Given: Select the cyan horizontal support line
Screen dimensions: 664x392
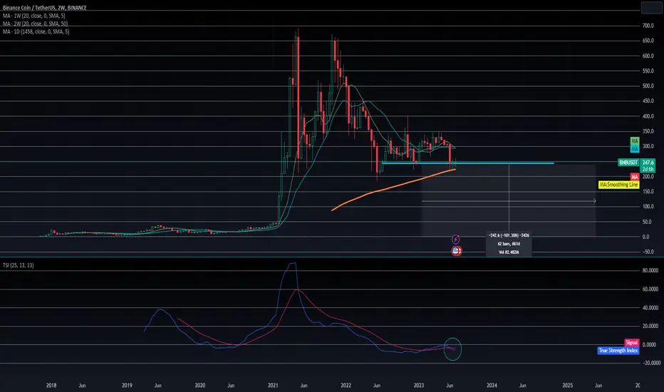Looking at the screenshot, I should 467,163.
